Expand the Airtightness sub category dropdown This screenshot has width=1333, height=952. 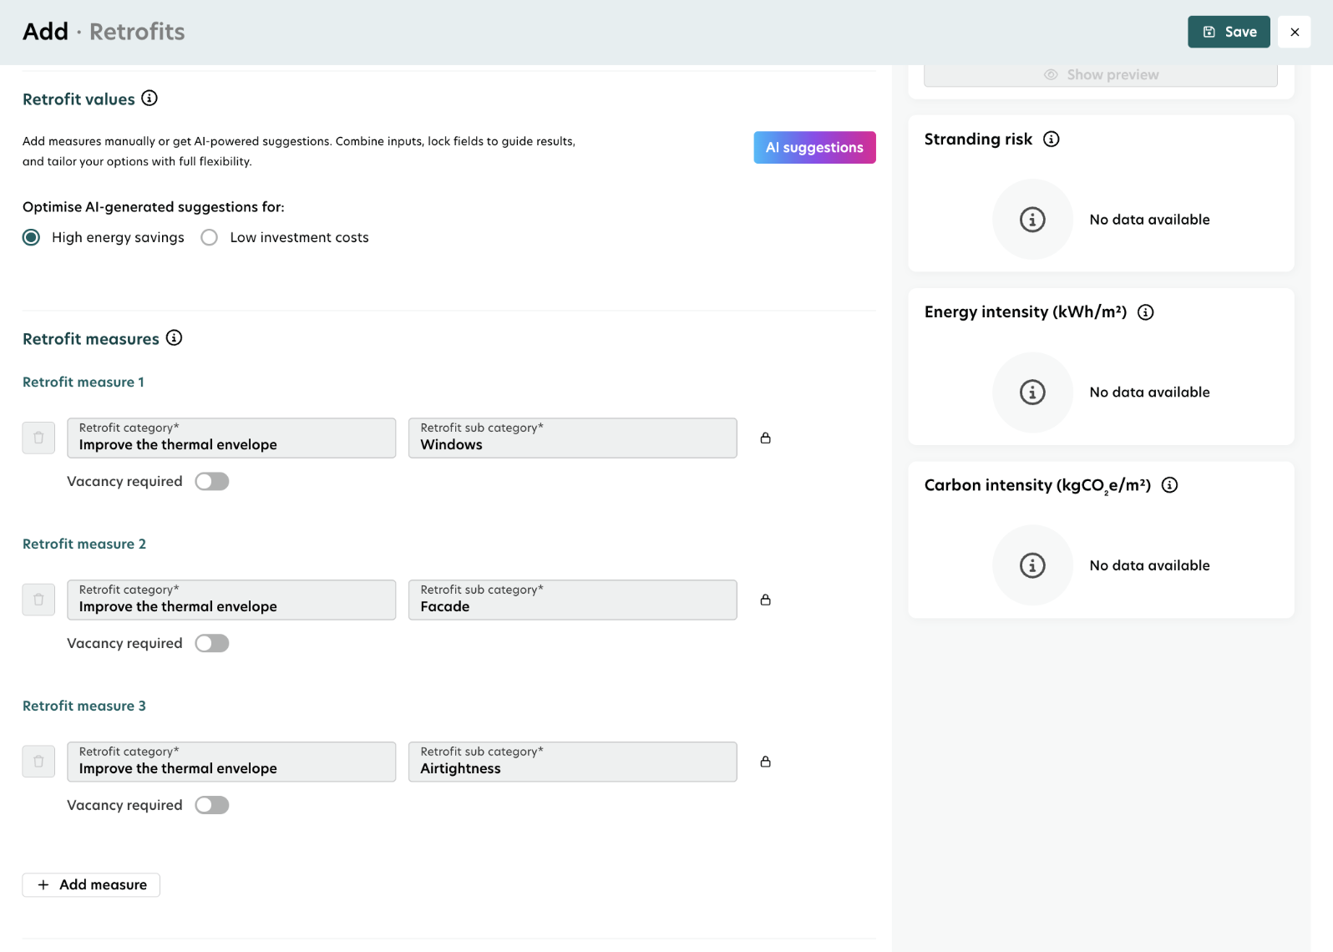coord(572,762)
